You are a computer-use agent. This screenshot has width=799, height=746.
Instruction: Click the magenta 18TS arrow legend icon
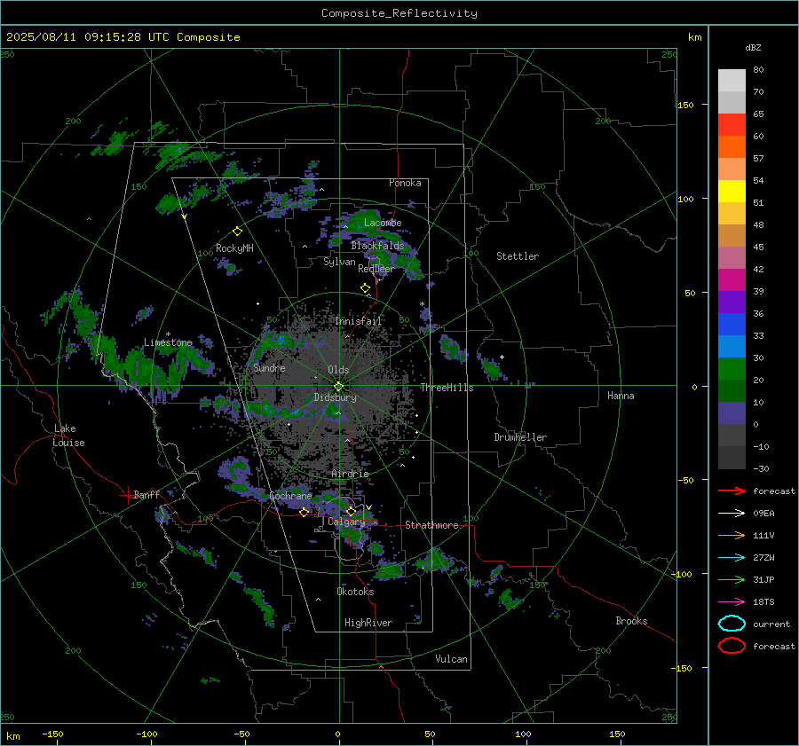point(732,602)
